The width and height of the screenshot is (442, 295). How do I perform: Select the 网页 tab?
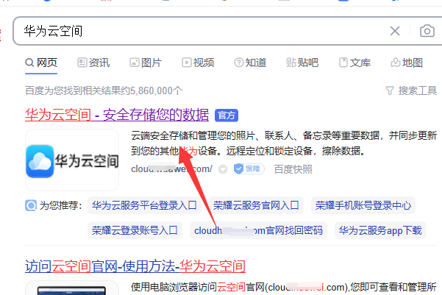41,63
